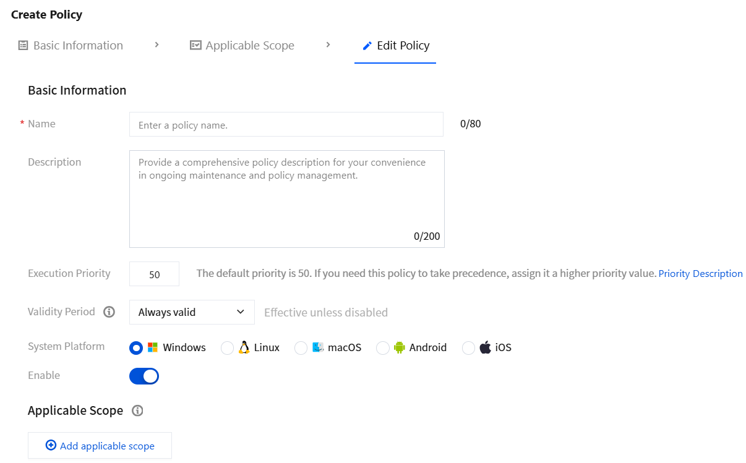This screenshot has height=463, width=746.
Task: Click the Applicable Scope step checklist icon
Action: [195, 45]
